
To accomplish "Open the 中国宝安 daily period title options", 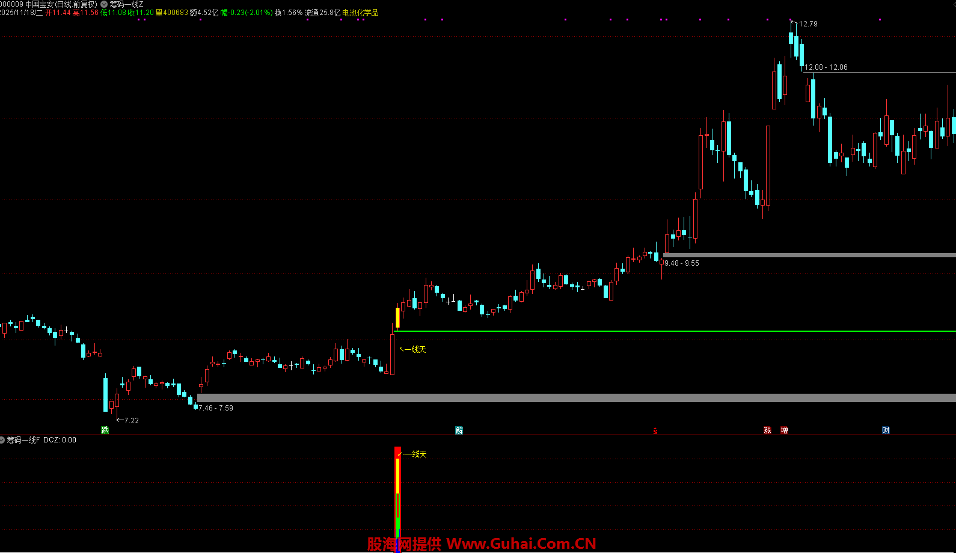I will tap(60, 4).
